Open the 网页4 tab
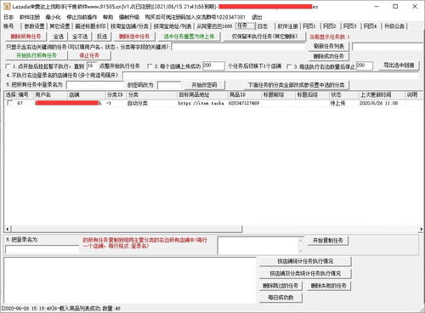The width and height of the screenshot is (425, 313). click(x=371, y=26)
